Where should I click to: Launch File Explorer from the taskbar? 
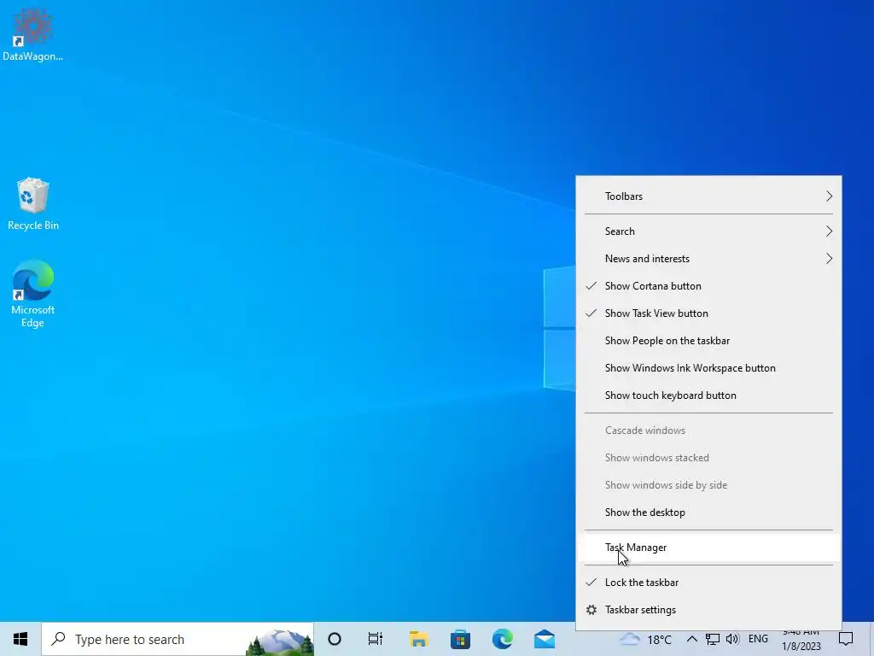(x=418, y=639)
